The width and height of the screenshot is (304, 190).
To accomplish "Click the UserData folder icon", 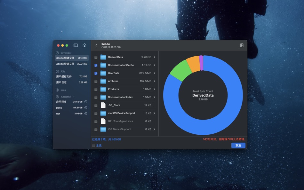I will click(x=103, y=73).
